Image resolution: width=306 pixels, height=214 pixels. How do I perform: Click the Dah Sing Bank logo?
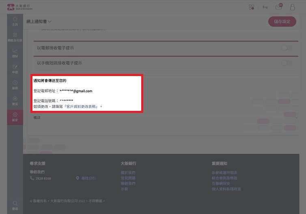pyautogui.click(x=20, y=7)
